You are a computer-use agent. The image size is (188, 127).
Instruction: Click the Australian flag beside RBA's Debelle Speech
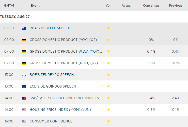click(x=24, y=28)
